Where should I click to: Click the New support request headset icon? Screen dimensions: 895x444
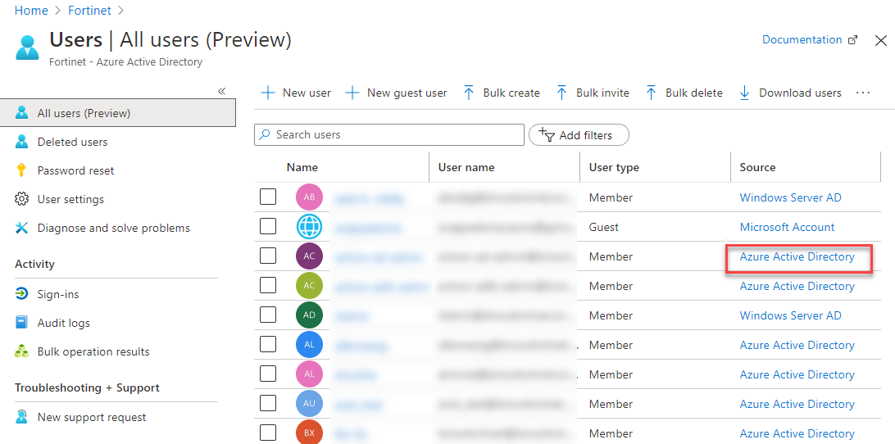(21, 417)
